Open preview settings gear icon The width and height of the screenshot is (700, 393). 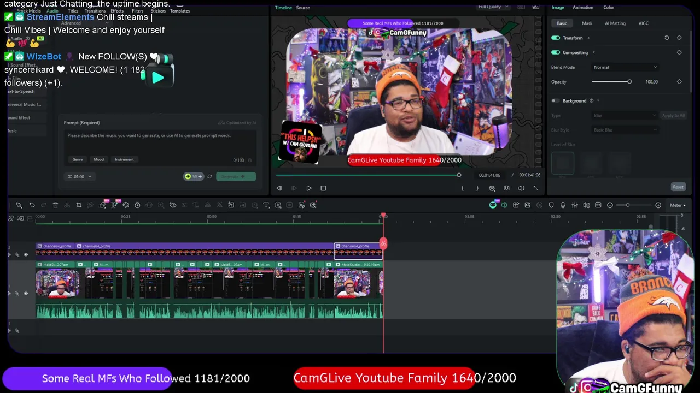(492, 188)
